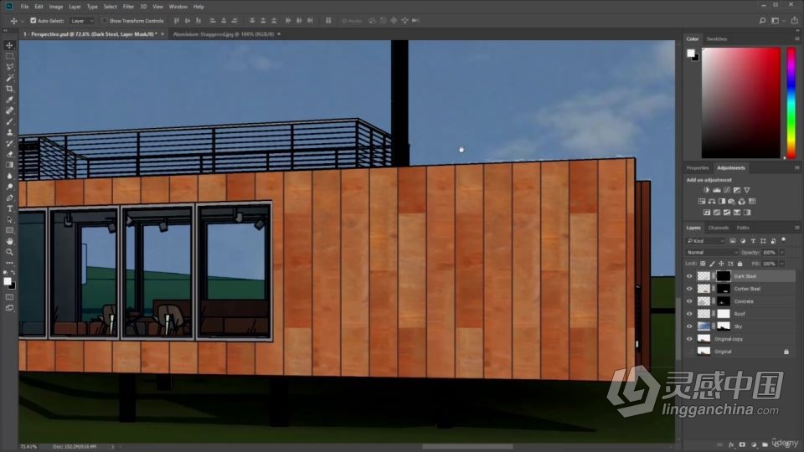Screen dimensions: 804x452
Task: Switch to Aluminium-Staggered.jpg document tab
Action: [223, 34]
